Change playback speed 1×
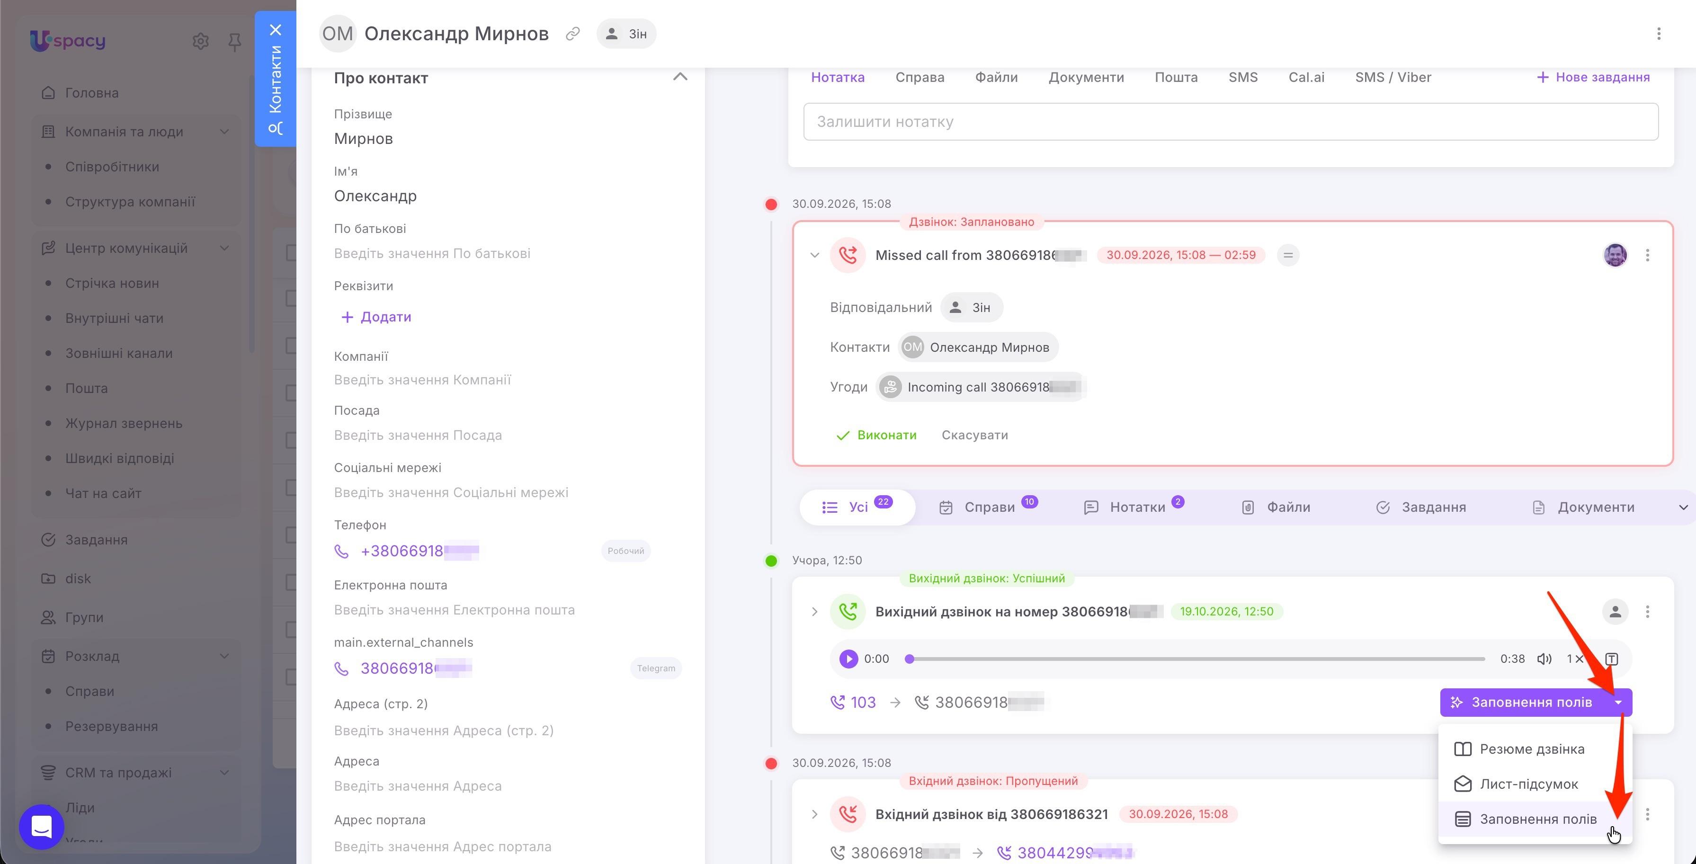Viewport: 1696px width, 864px height. click(x=1574, y=659)
